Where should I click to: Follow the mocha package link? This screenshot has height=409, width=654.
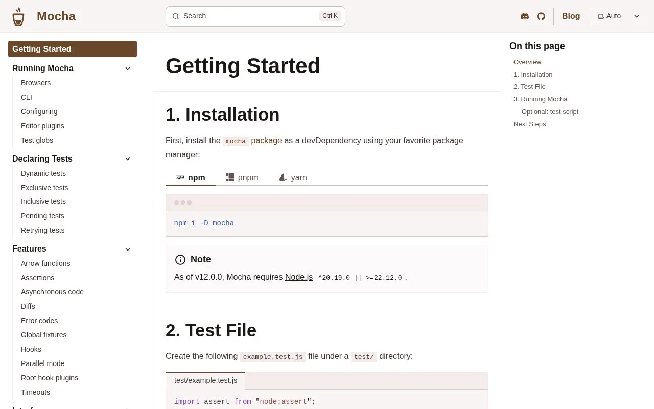click(252, 140)
